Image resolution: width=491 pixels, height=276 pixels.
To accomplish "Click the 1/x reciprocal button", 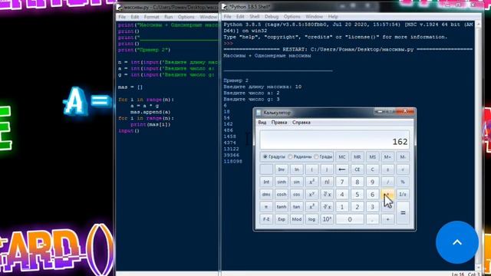I will (403, 194).
